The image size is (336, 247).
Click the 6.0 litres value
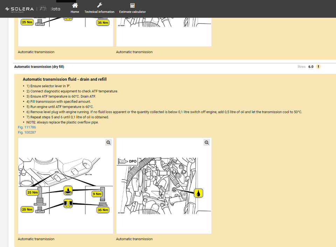(x=311, y=66)
